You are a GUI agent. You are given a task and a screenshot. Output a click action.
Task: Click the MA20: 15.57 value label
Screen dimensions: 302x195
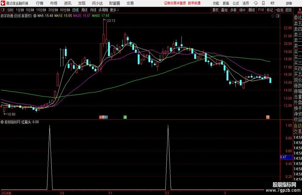[82, 16]
